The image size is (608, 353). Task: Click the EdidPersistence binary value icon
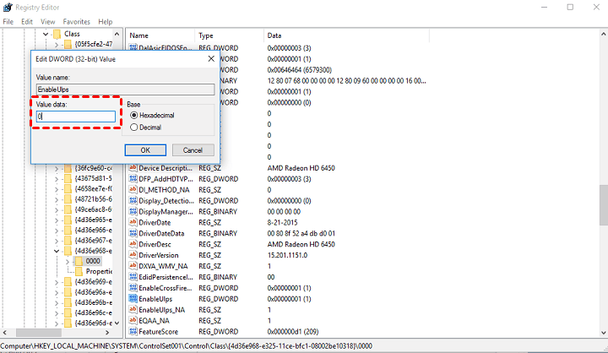pos(133,277)
